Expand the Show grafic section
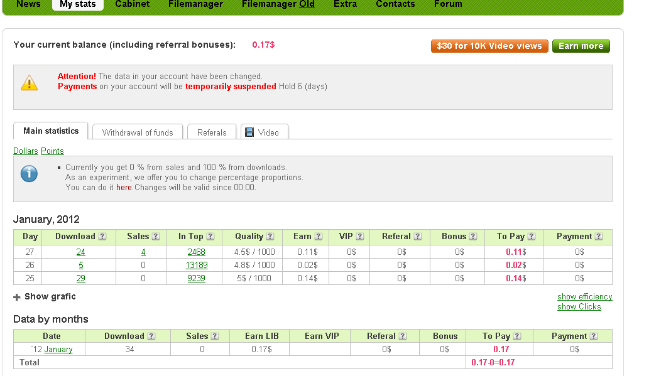Viewport: 666px width, 376px height. click(x=45, y=296)
